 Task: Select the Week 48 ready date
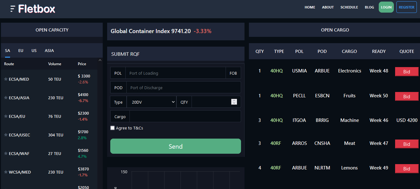click(x=379, y=71)
